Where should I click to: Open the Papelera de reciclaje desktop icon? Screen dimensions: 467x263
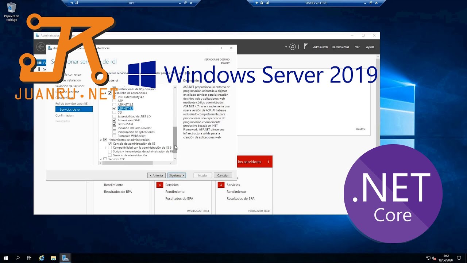(11, 12)
